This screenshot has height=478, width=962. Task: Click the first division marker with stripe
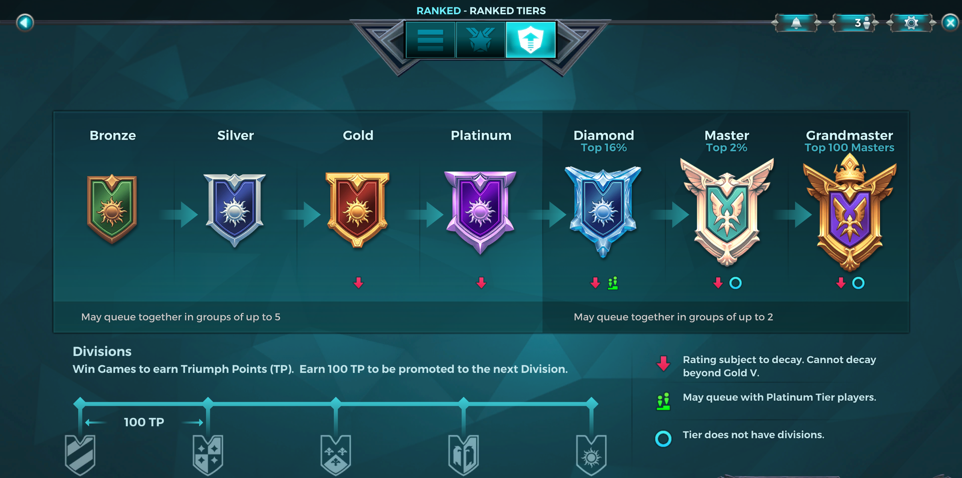click(80, 455)
